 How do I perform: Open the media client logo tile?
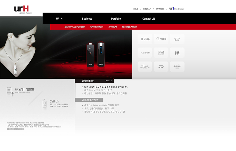click(x=161, y=39)
